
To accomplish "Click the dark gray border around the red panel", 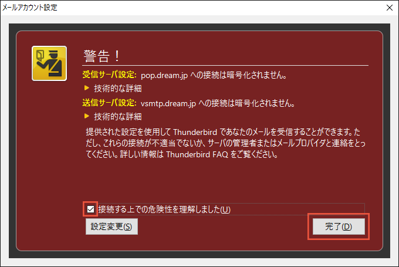I will pos(199,27).
